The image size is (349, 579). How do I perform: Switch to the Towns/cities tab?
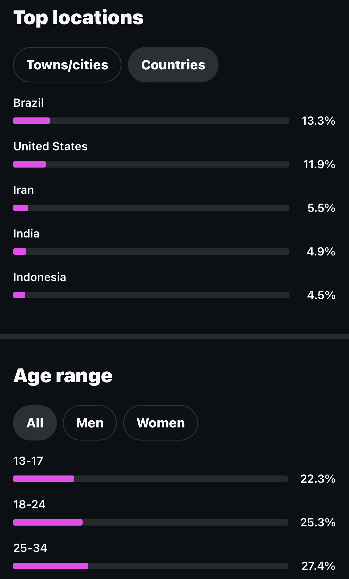tap(67, 65)
